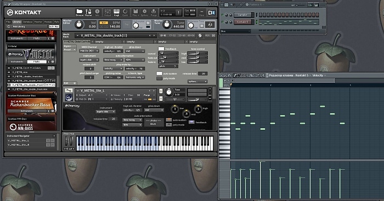Toggle the S solo button on V_METAL_lite_L

tap(161, 91)
